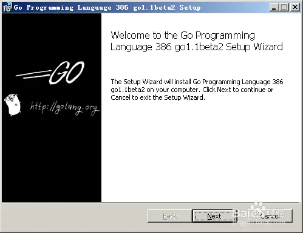303x233 pixels.
Task: Click the handwritten GO logo
Action: click(x=66, y=73)
